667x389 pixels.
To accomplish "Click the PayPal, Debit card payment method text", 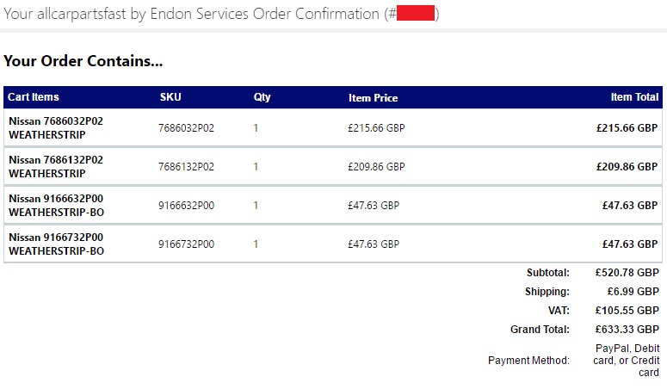I will (627, 360).
